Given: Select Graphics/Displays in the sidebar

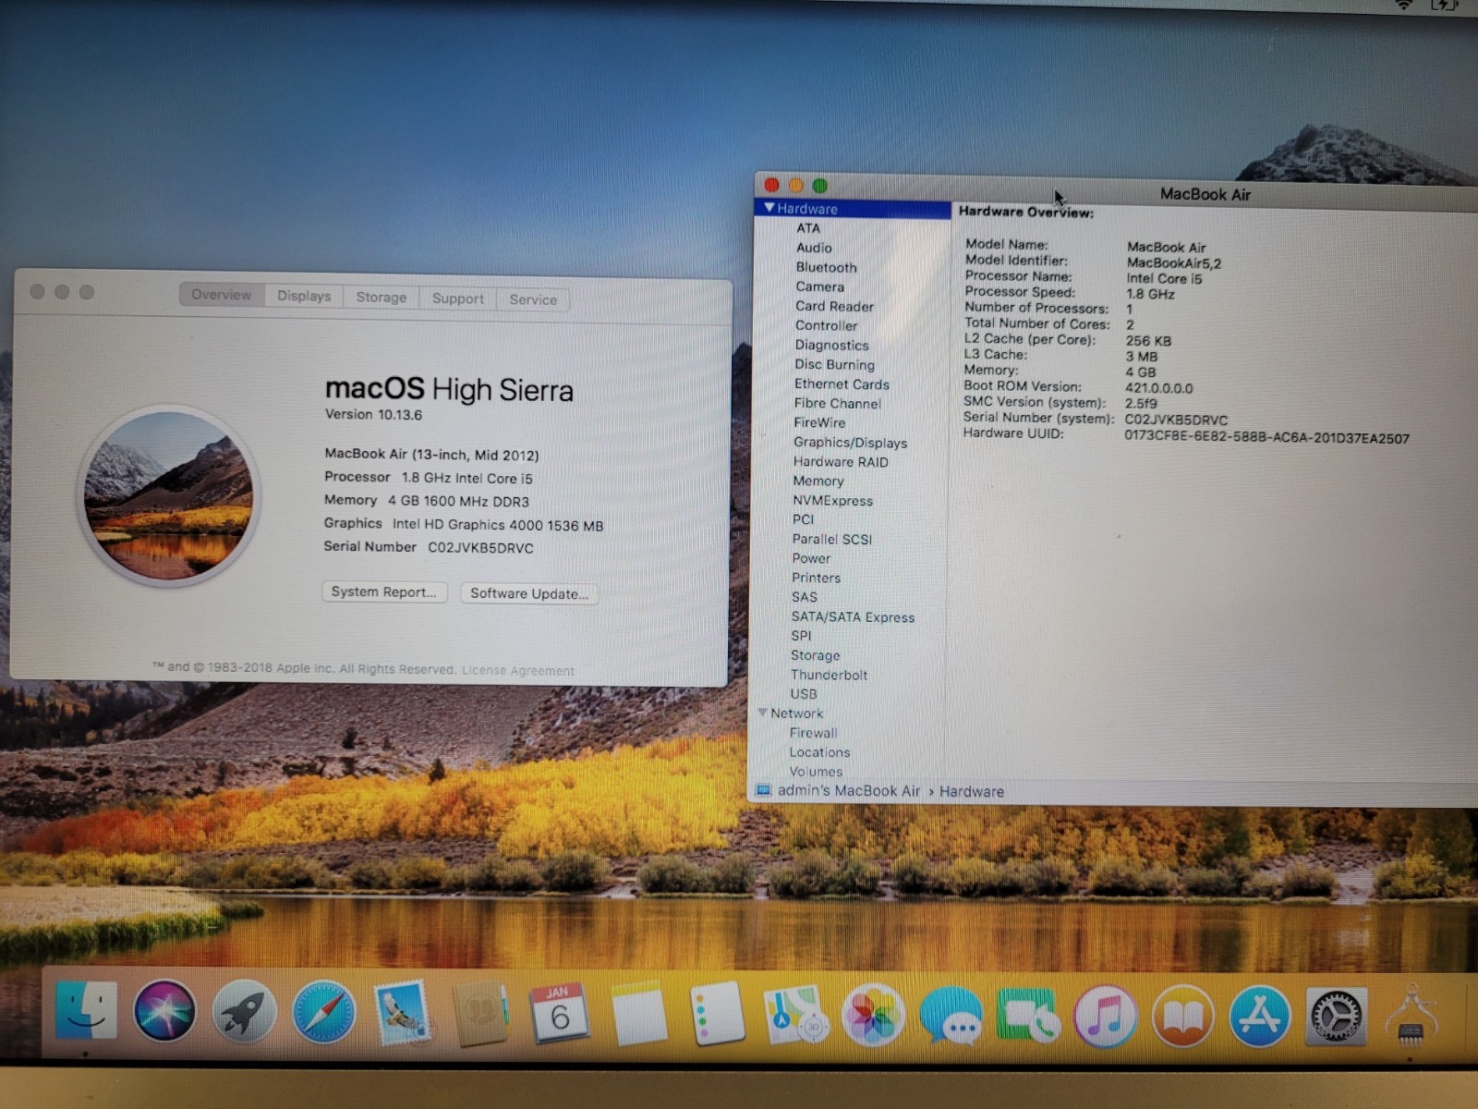Looking at the screenshot, I should click(x=850, y=443).
